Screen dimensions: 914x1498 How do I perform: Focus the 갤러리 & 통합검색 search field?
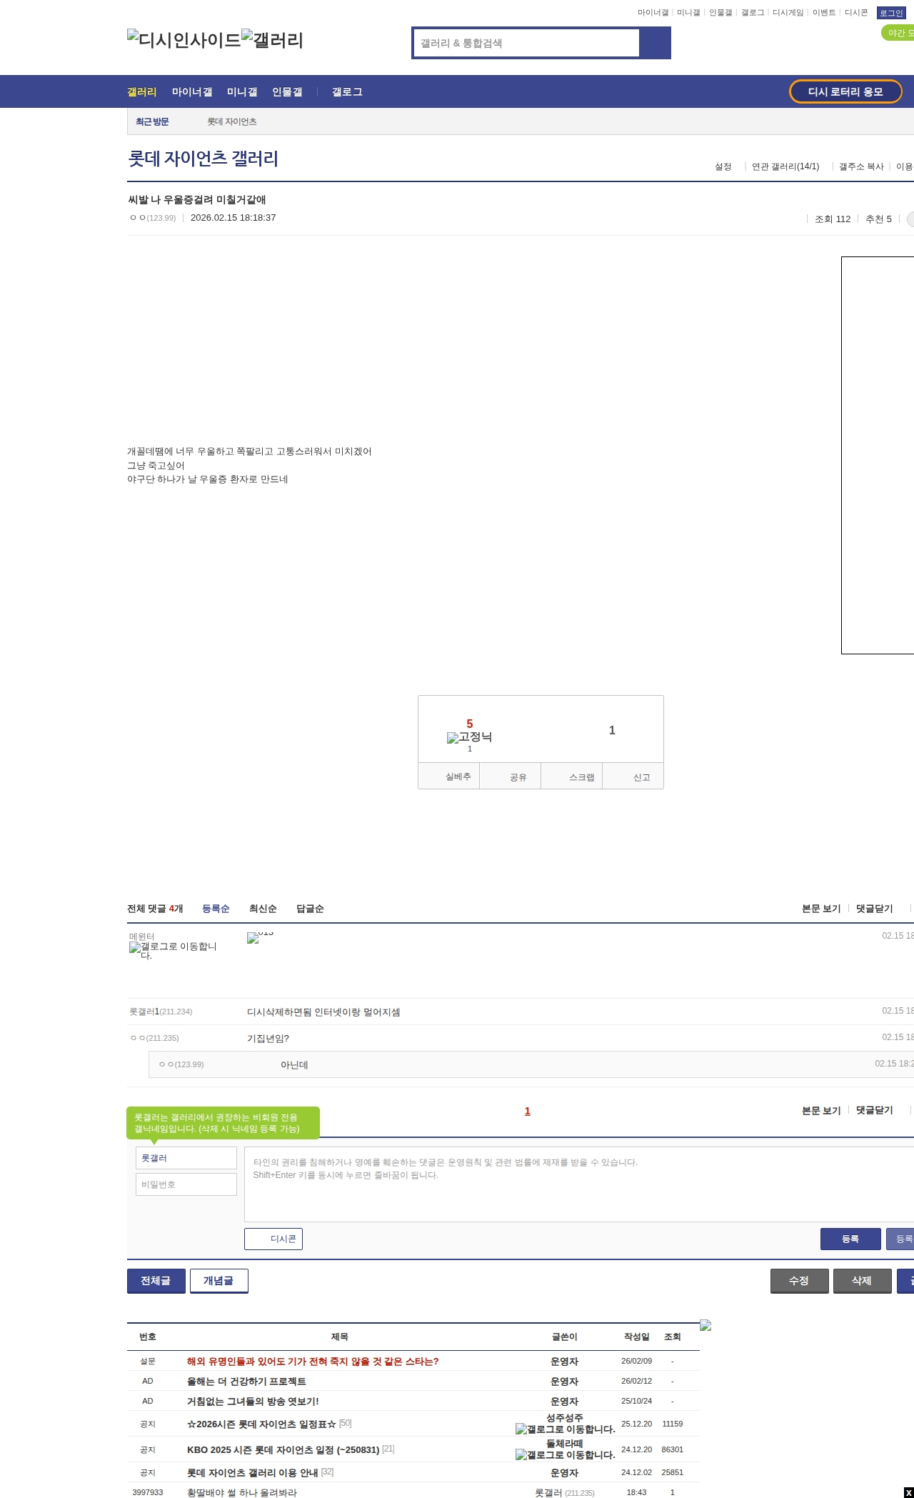526,43
